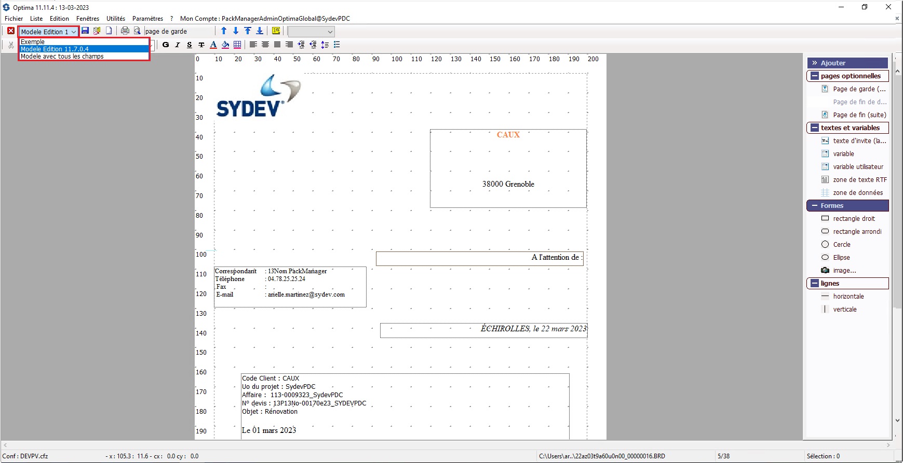Screen dimensions: 903x463
Task: Add a 'rectangle arrondi' shape
Action: [851, 231]
